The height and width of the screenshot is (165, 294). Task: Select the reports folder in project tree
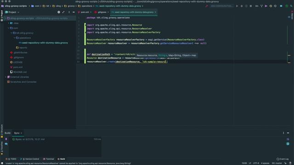23,48
